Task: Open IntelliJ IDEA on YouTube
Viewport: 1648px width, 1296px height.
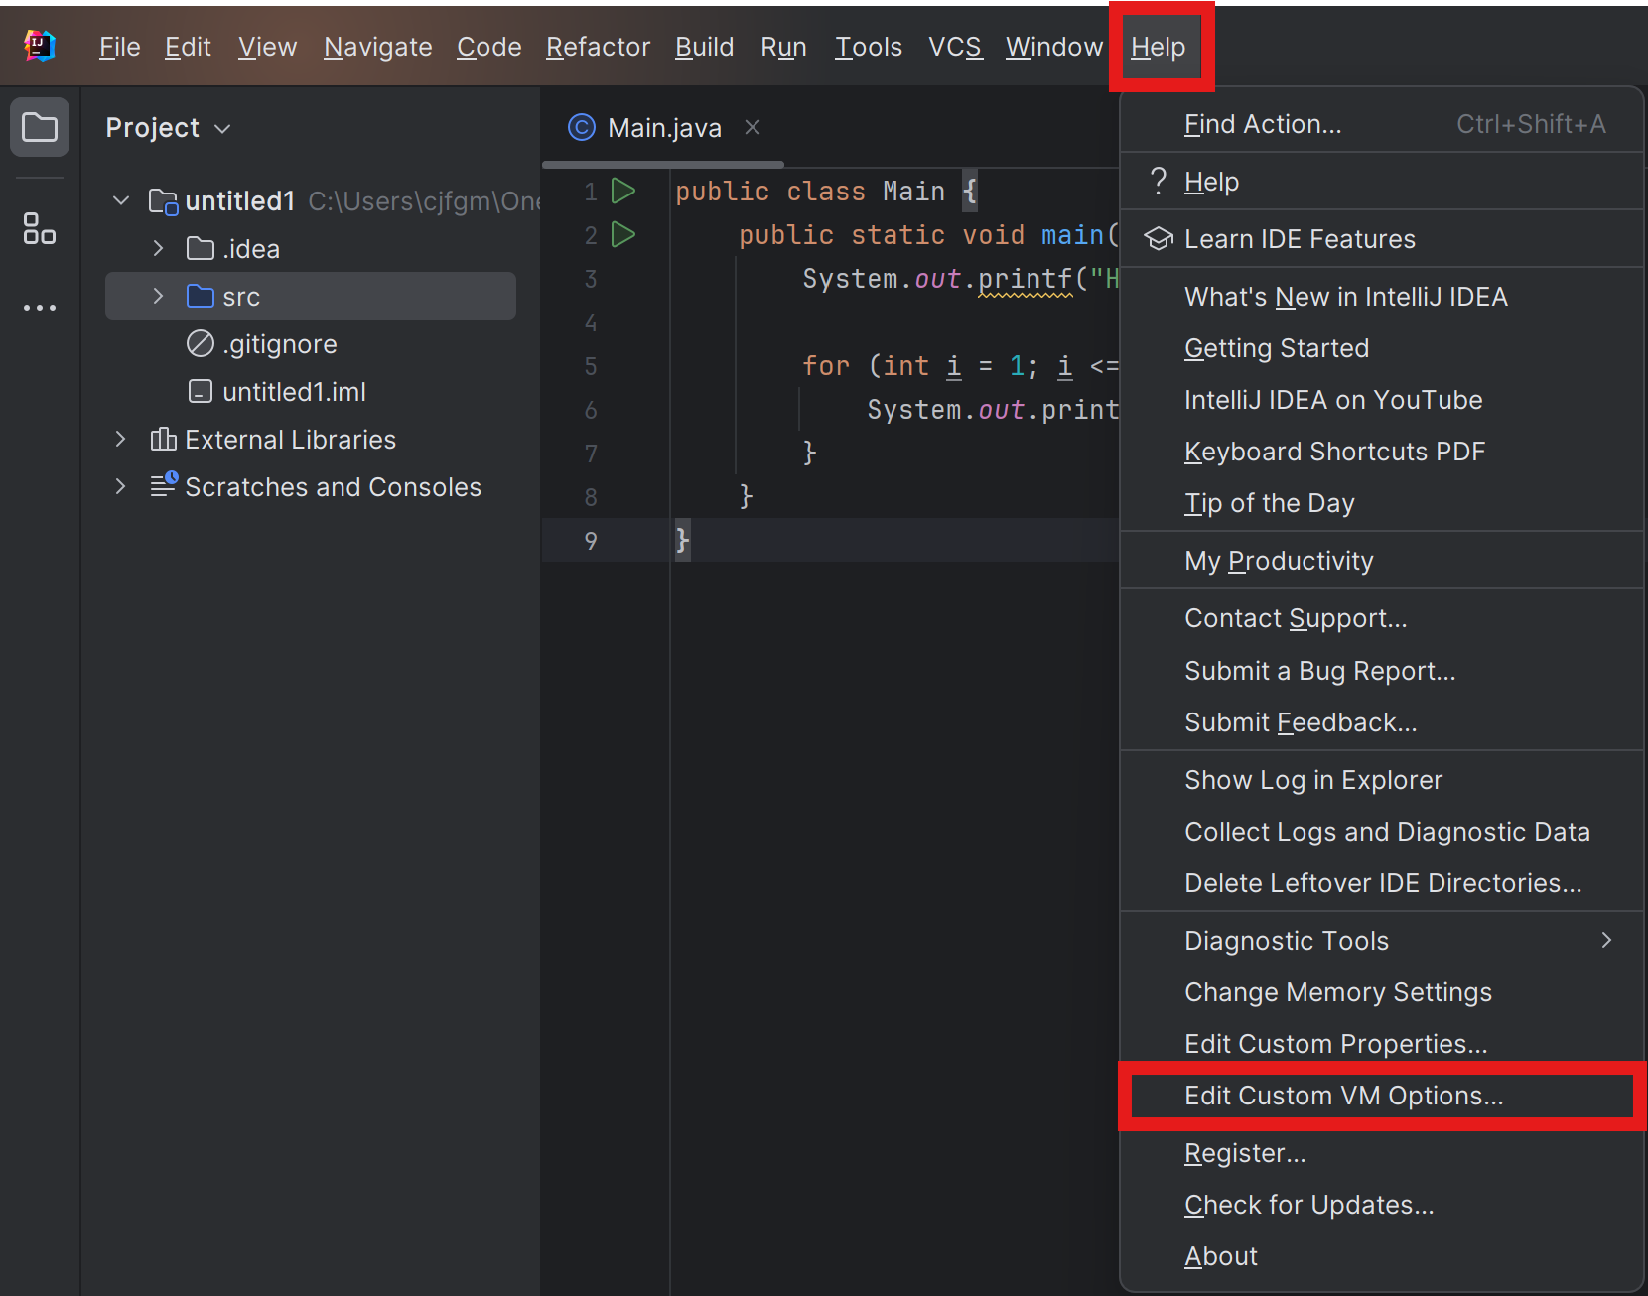Action: (x=1382, y=400)
